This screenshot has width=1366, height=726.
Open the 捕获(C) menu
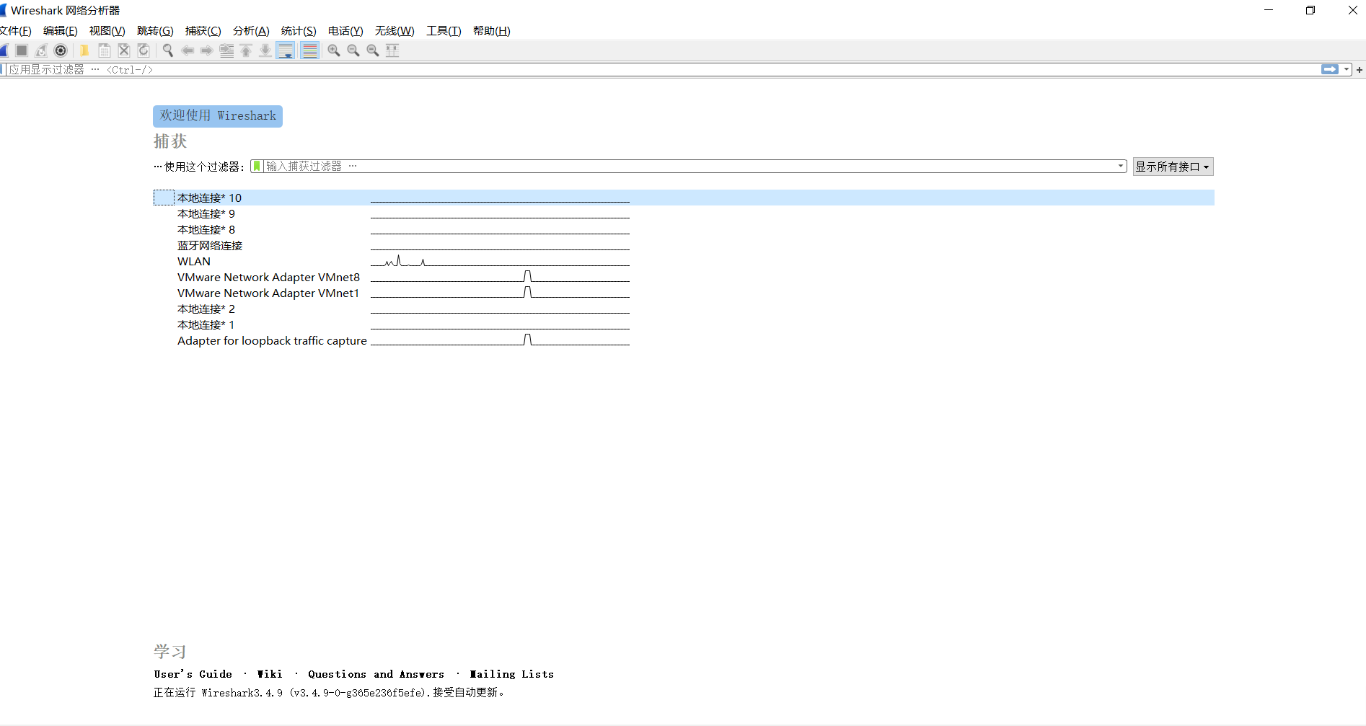click(203, 30)
